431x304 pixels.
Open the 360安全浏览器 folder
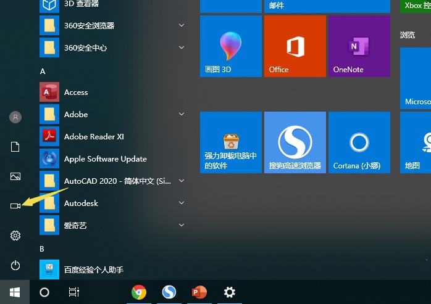click(x=113, y=25)
